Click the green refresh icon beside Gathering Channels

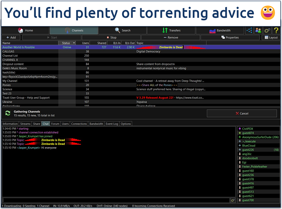(x=8, y=113)
